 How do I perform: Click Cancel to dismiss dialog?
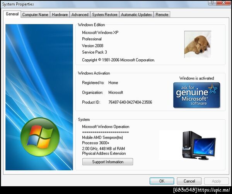click(189, 181)
